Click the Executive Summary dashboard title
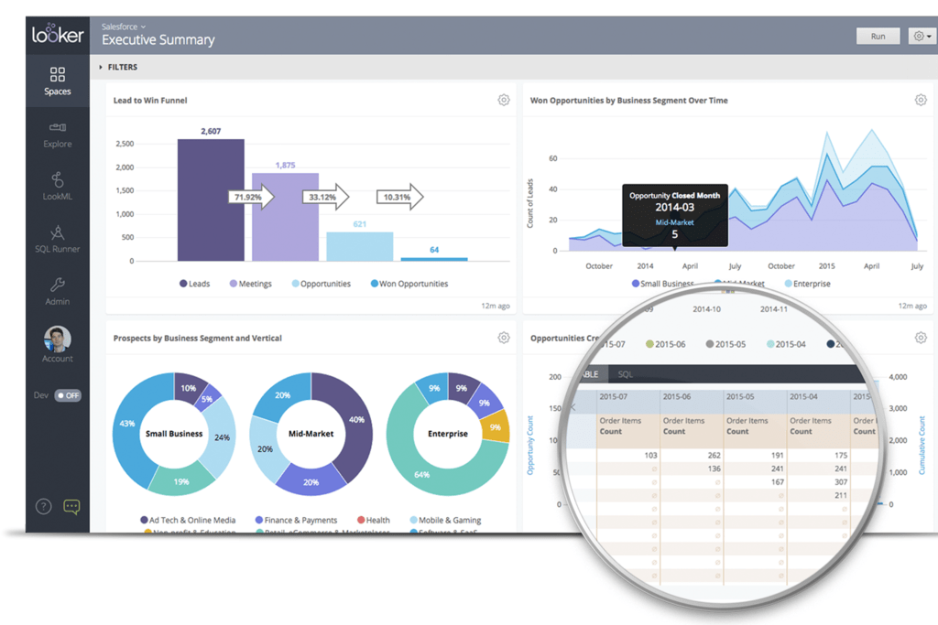Screen dimensions: 938x625 [x=158, y=40]
